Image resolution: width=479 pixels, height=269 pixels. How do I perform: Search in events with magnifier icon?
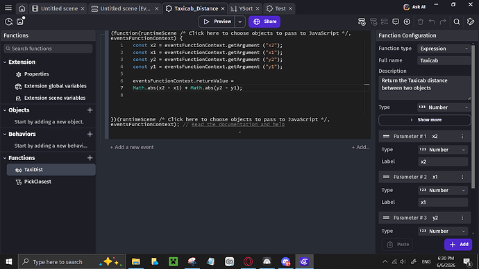click(457, 21)
